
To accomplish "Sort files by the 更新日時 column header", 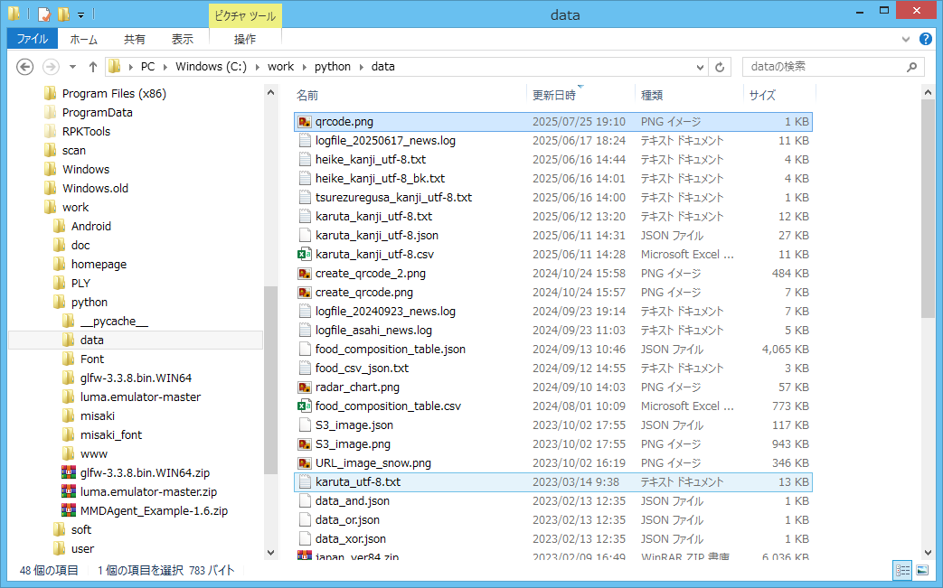I will tap(553, 95).
